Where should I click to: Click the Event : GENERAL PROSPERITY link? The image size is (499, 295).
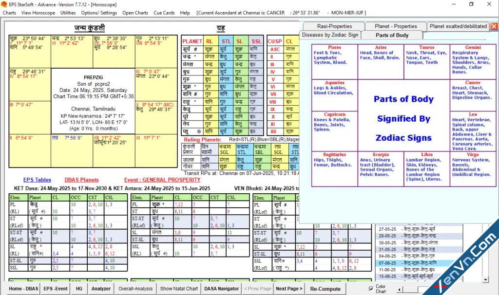click(162, 180)
